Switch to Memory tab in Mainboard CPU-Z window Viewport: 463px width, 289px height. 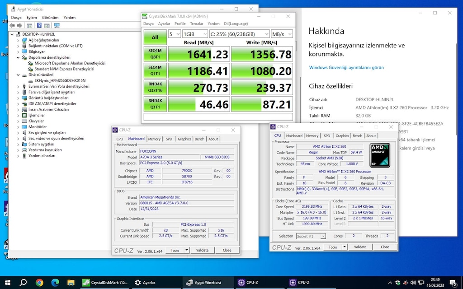click(x=154, y=139)
